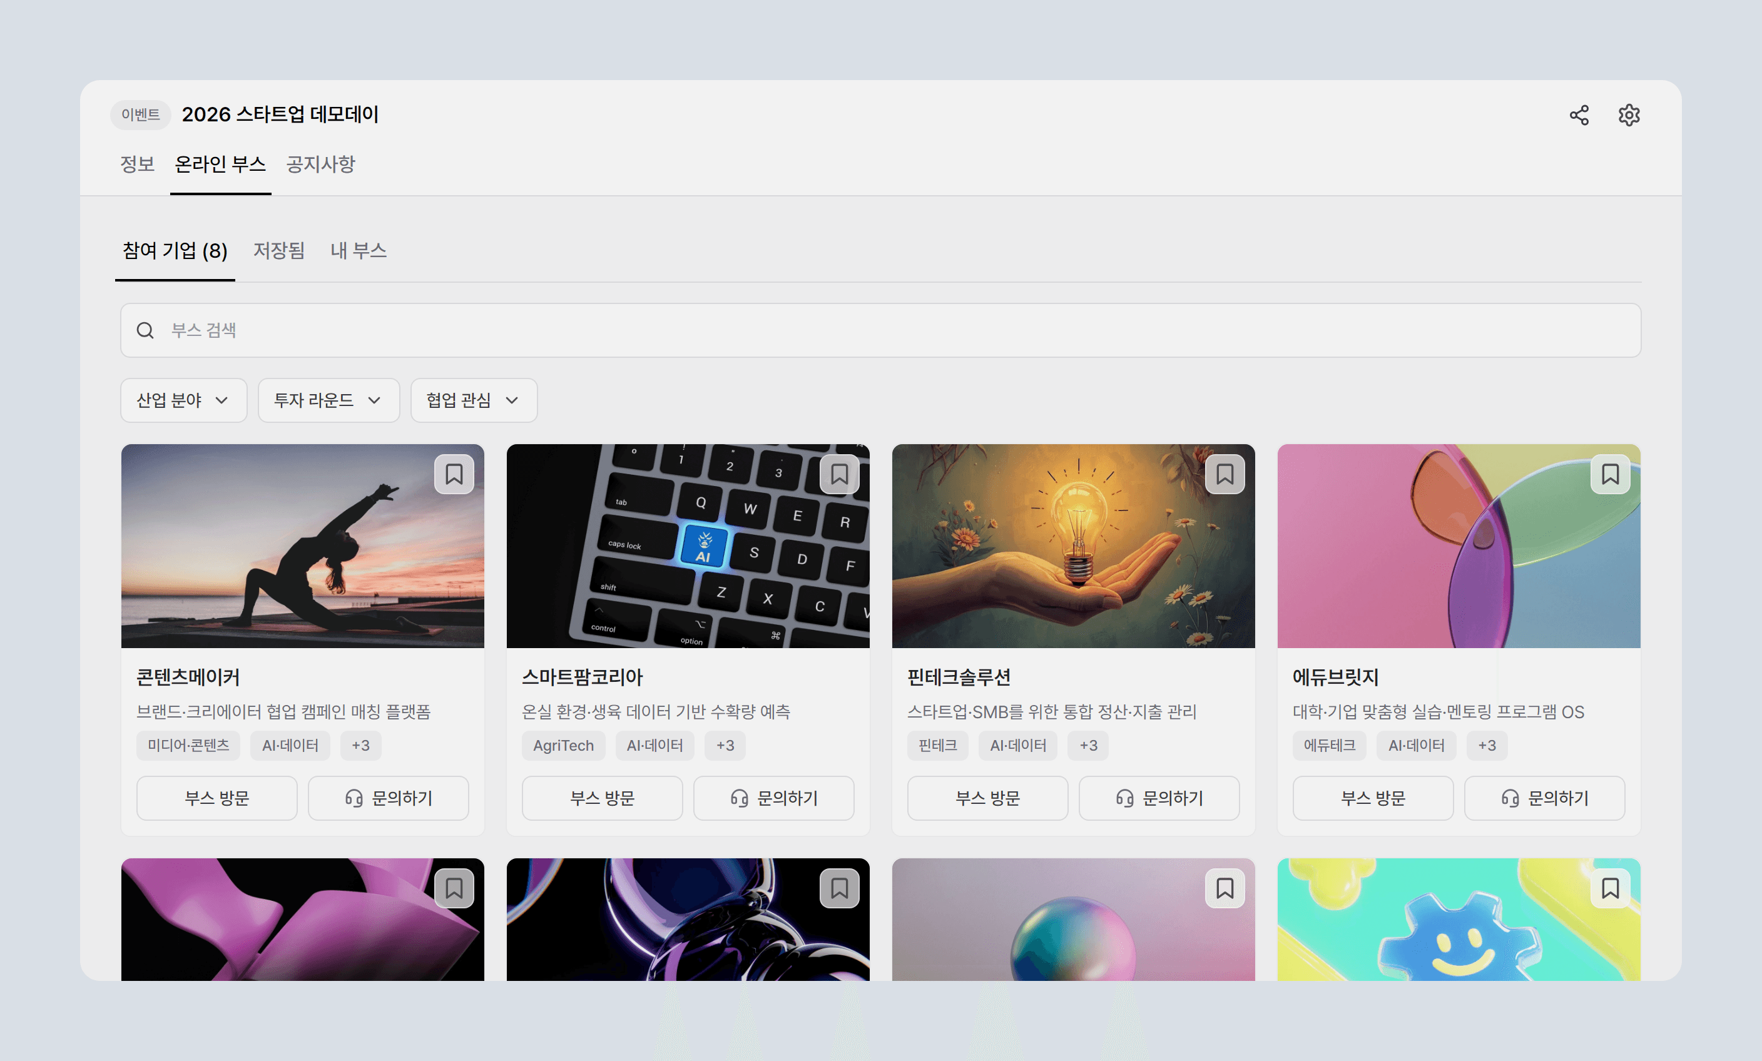Expand the +3 tags on 에듀브릿지

tap(1487, 746)
